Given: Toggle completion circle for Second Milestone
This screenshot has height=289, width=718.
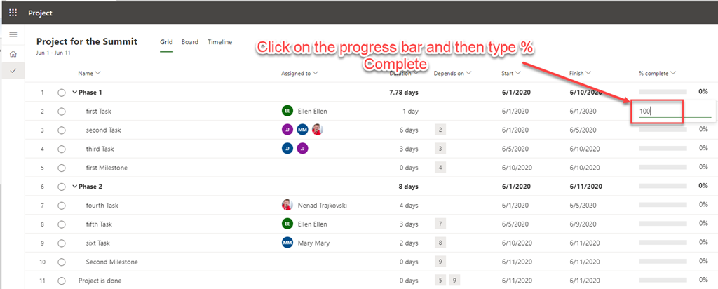Looking at the screenshot, I should click(62, 262).
